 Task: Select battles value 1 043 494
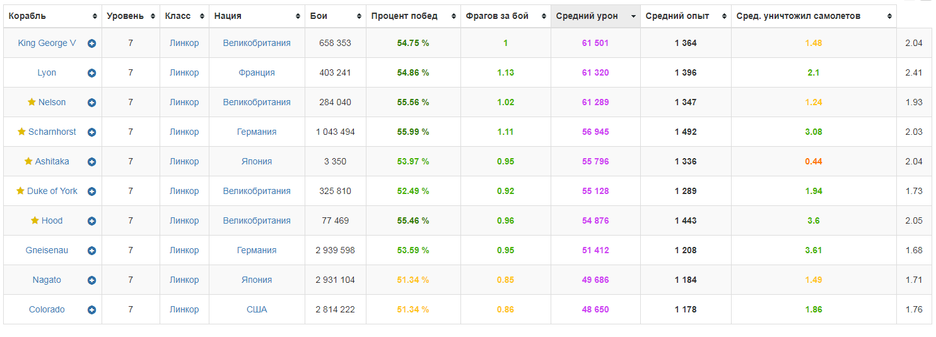[x=336, y=132]
